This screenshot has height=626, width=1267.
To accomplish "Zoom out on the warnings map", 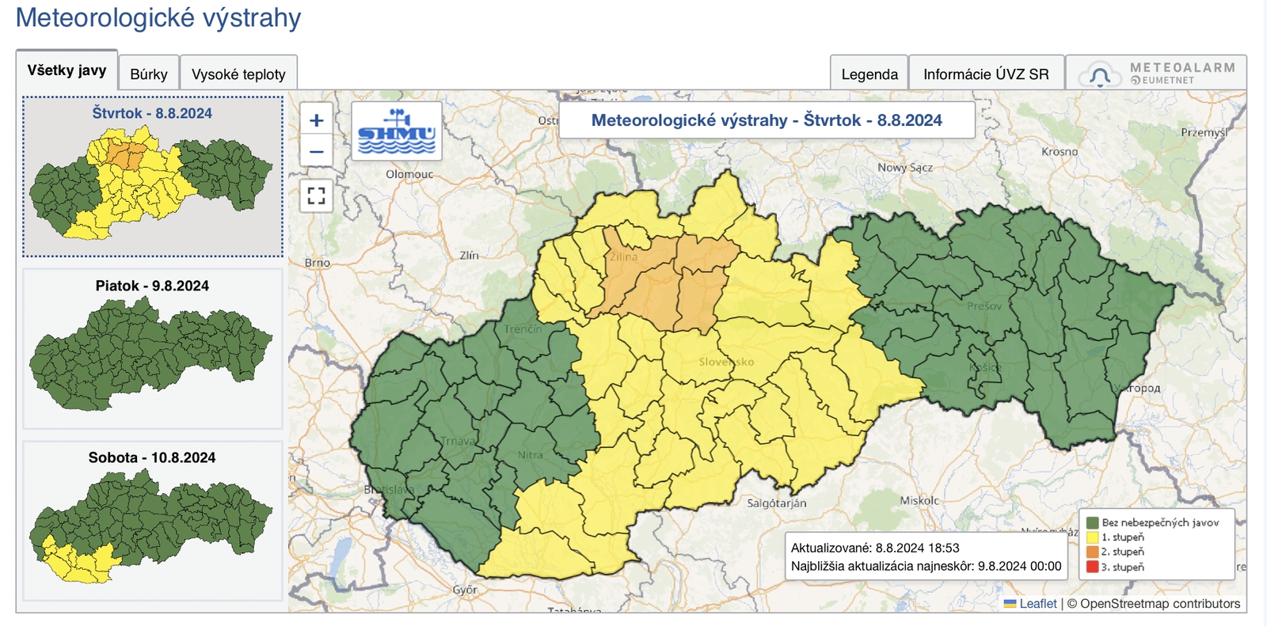I will [x=317, y=151].
